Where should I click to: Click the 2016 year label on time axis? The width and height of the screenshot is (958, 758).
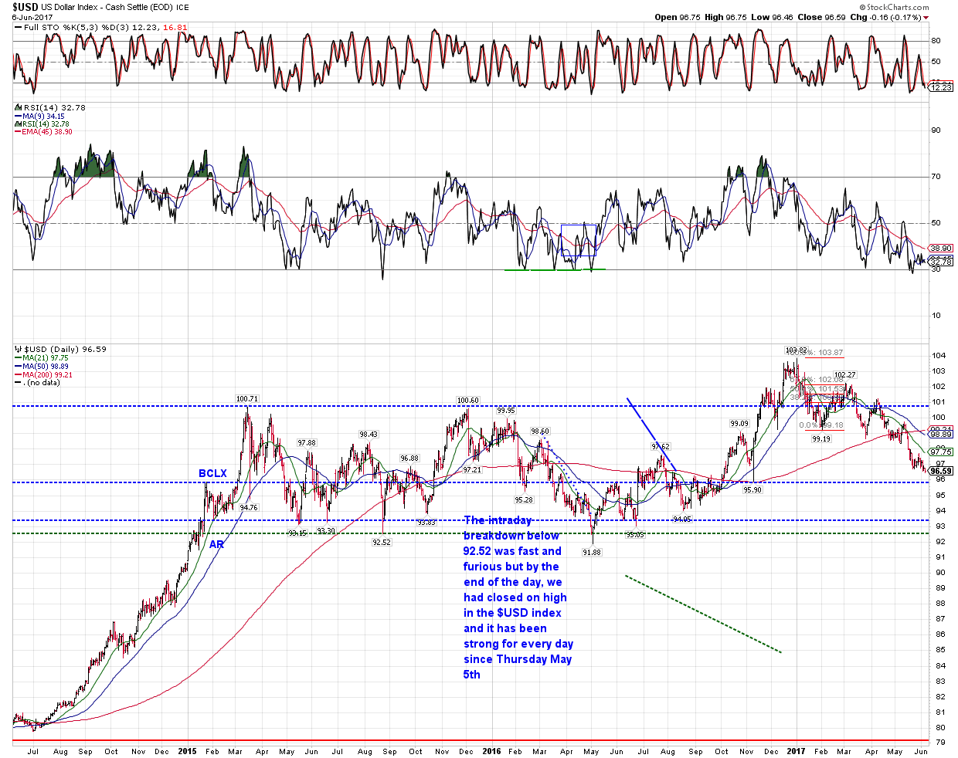point(491,751)
